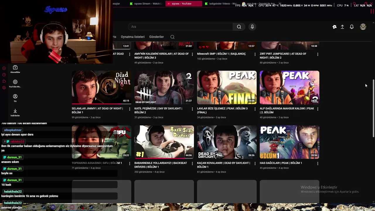Click title Minecraft SMP BÖLÜM 1 BAŞLANGIÇ
The width and height of the screenshot is (375, 211).
click(x=221, y=54)
